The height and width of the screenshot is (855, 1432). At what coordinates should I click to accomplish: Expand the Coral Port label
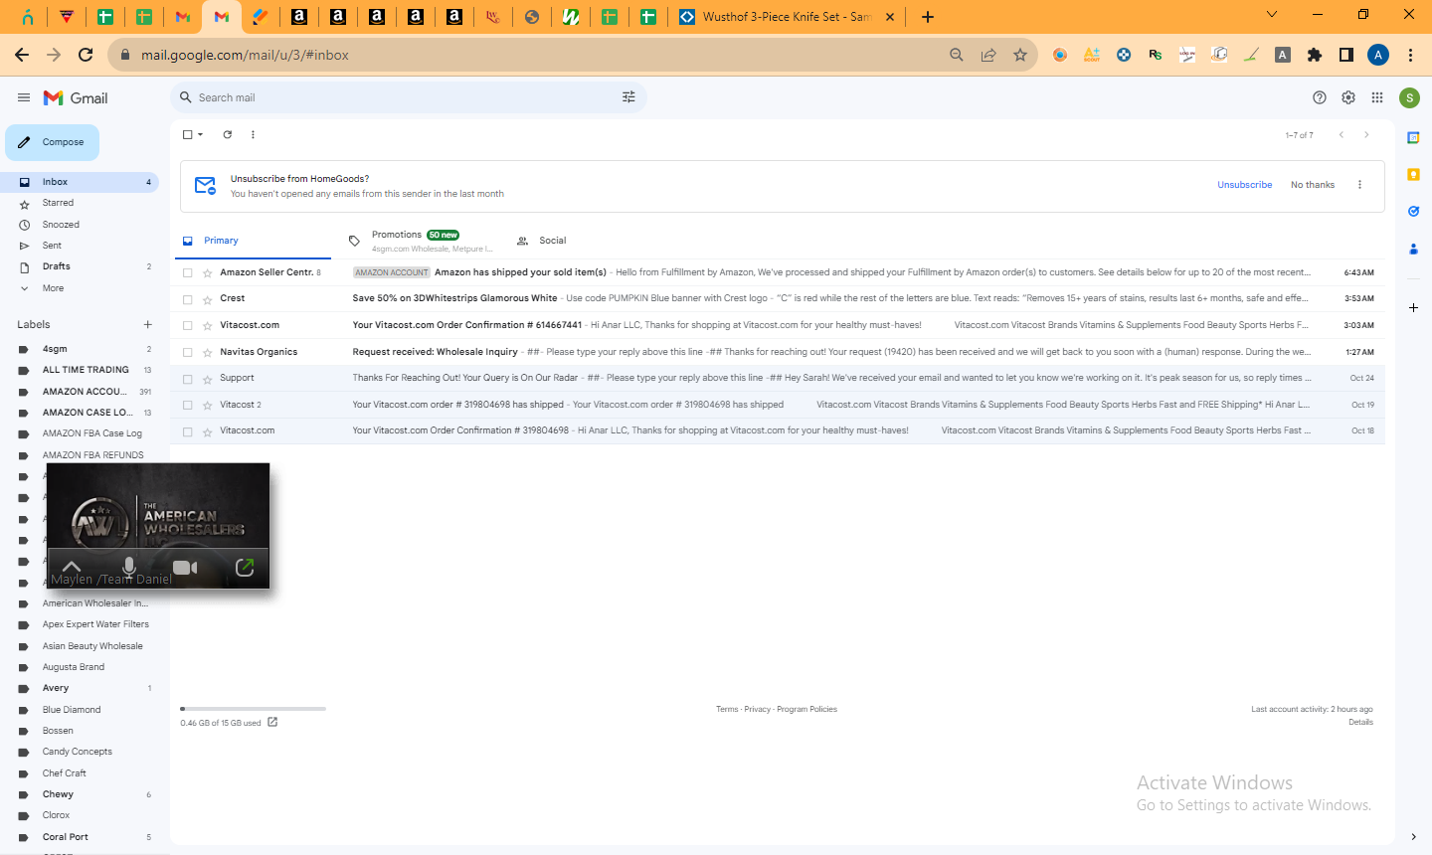click(24, 837)
